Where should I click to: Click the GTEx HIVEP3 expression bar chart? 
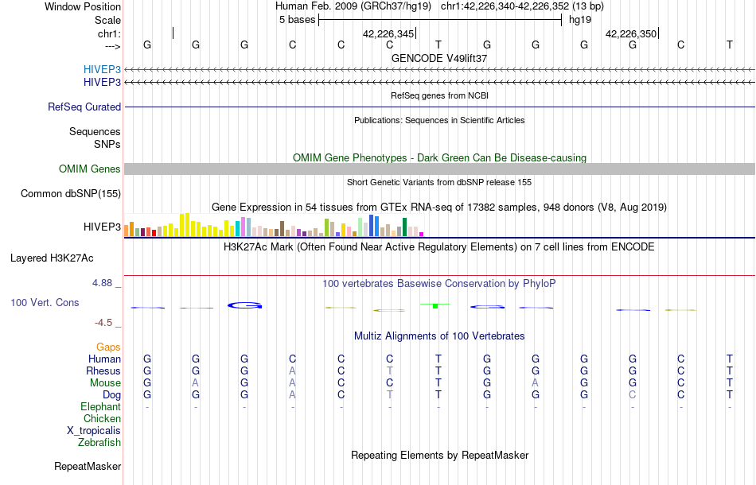(x=274, y=225)
